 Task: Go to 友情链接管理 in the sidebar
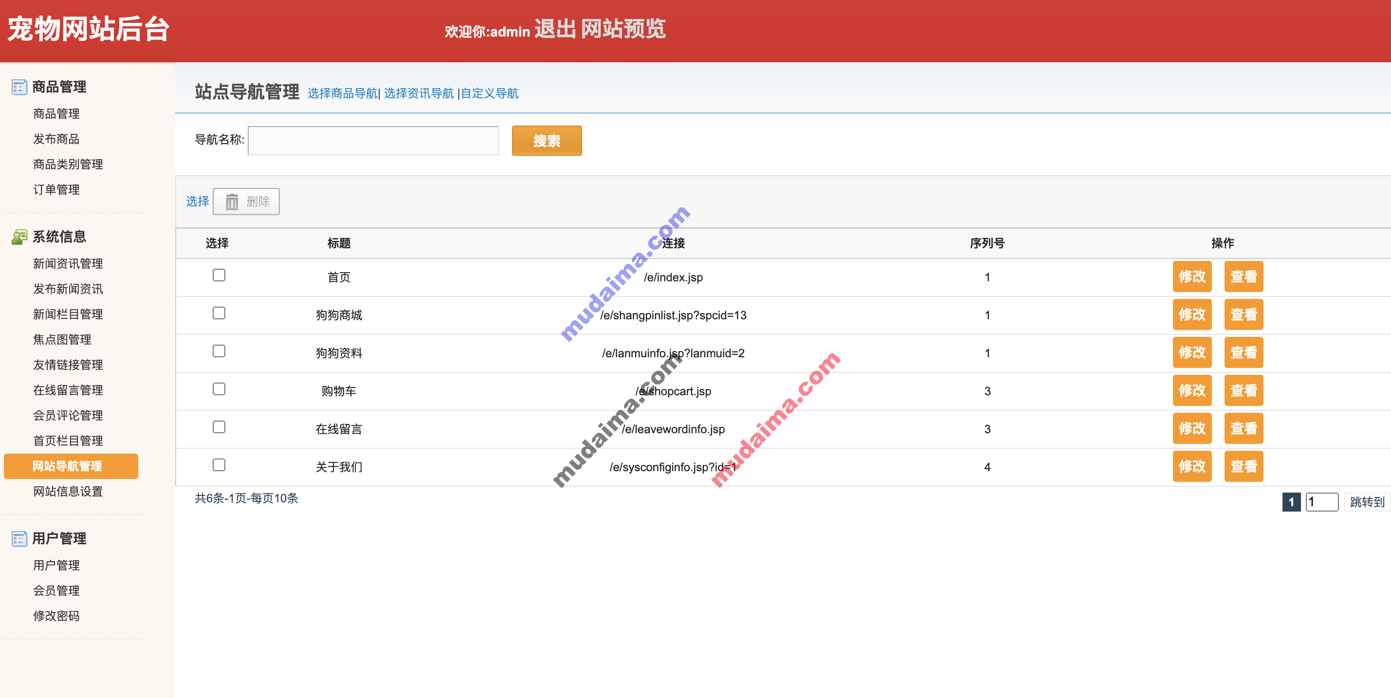68,365
